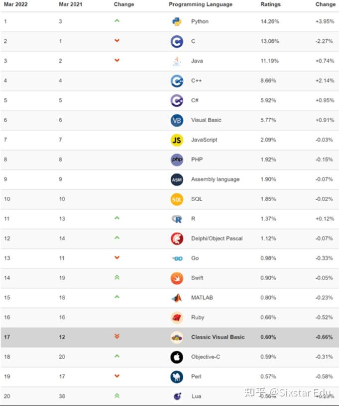Click the Ratings column header

270,4
